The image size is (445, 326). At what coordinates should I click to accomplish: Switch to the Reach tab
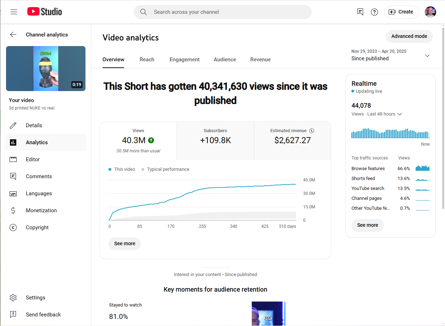click(x=147, y=60)
